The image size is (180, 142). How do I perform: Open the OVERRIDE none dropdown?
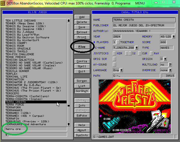coord(170,70)
